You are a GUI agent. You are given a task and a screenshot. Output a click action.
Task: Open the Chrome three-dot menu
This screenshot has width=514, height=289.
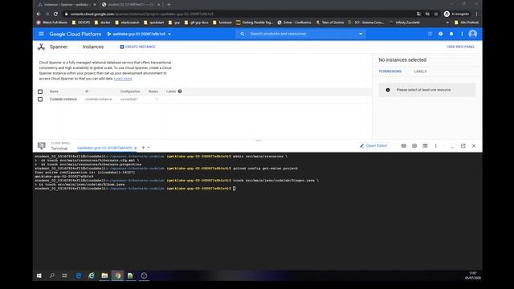[x=476, y=14]
